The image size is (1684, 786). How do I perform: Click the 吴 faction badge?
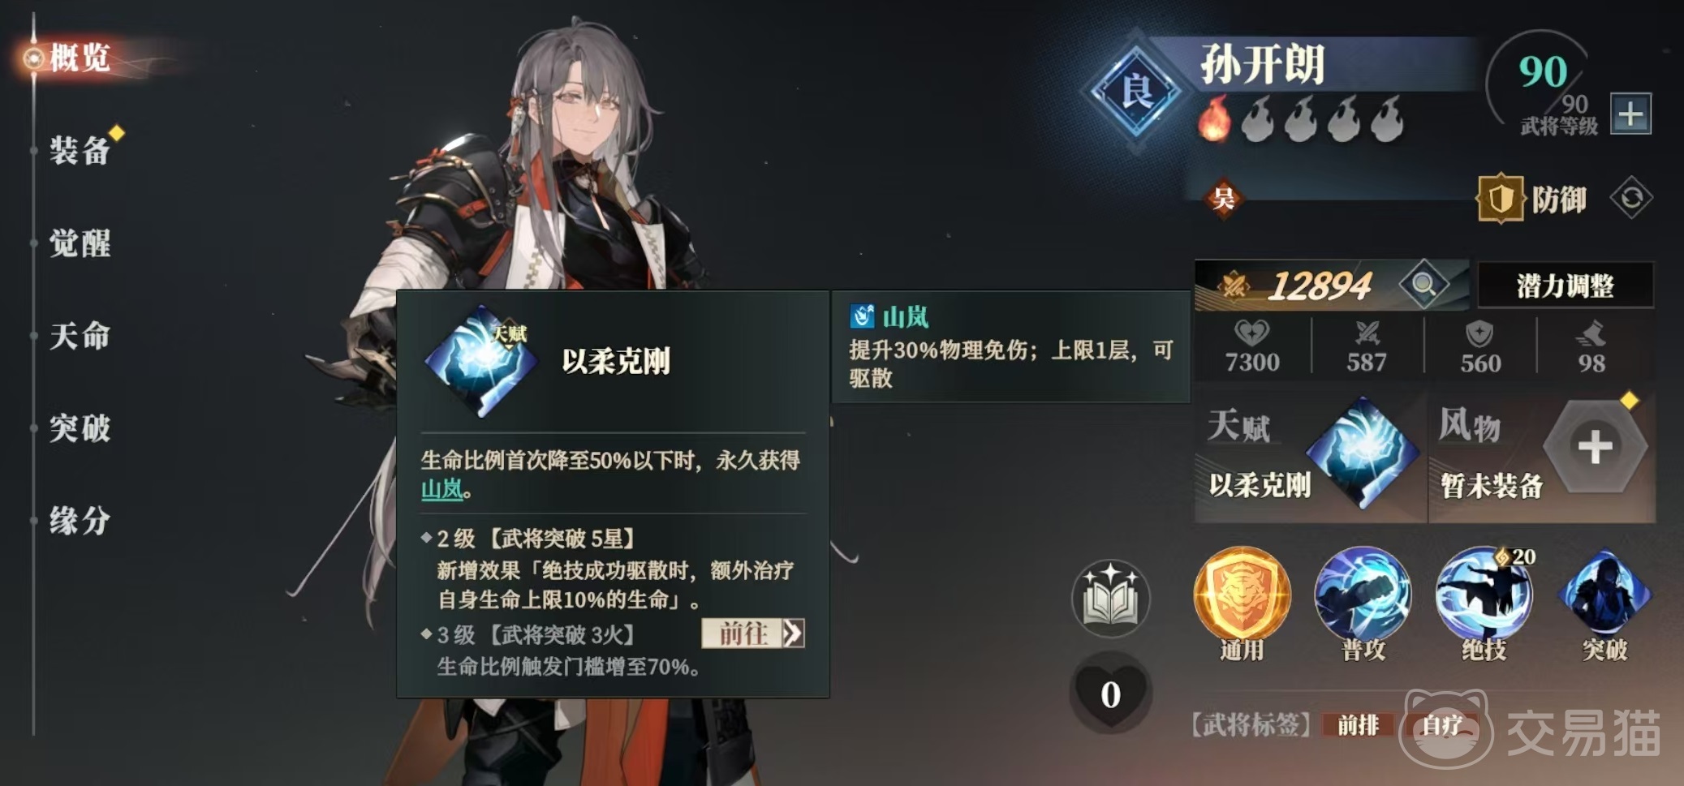pyautogui.click(x=1223, y=197)
